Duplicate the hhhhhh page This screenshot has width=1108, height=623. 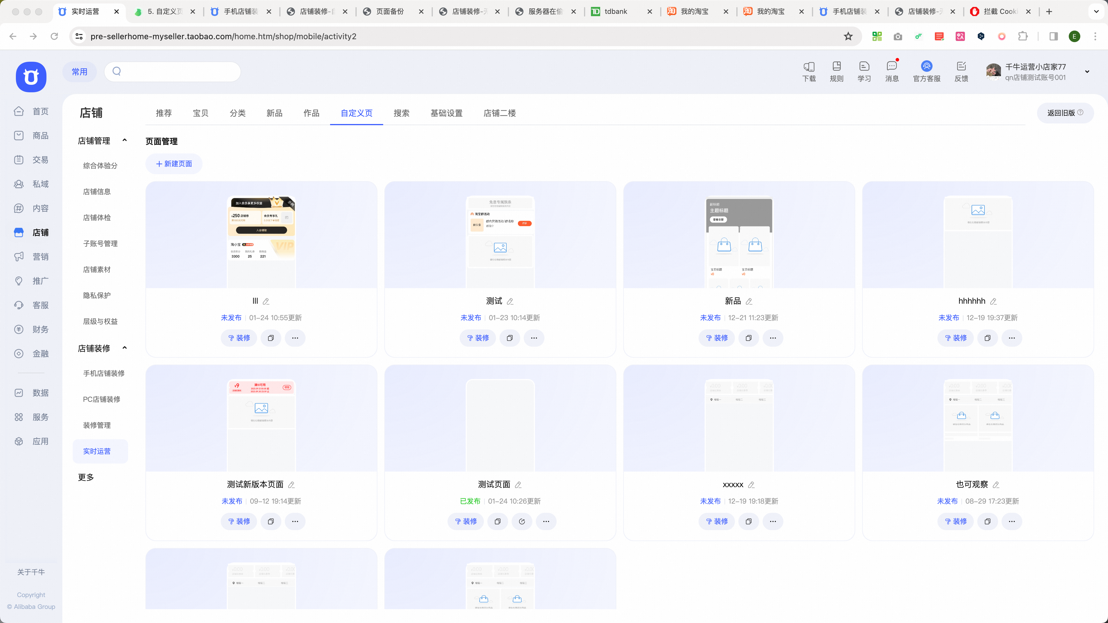[x=988, y=338]
